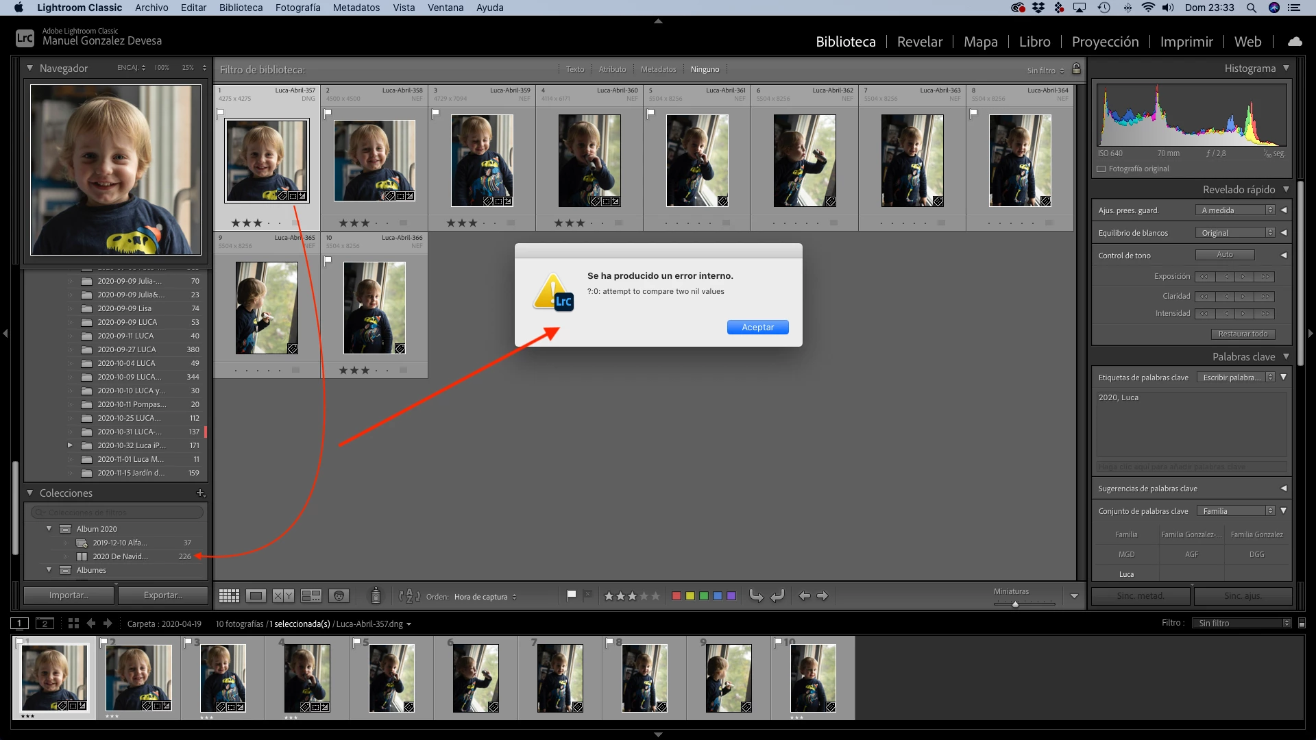This screenshot has width=1316, height=740.
Task: Click the Importar button
Action: [69, 595]
